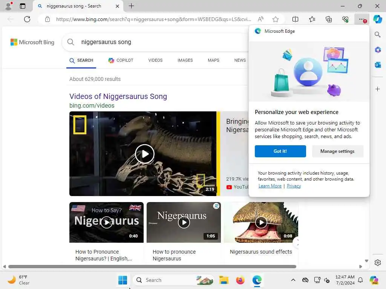The height and width of the screenshot is (289, 386).
Task: Click Nigersaurus sound effects title text
Action: click(261, 252)
